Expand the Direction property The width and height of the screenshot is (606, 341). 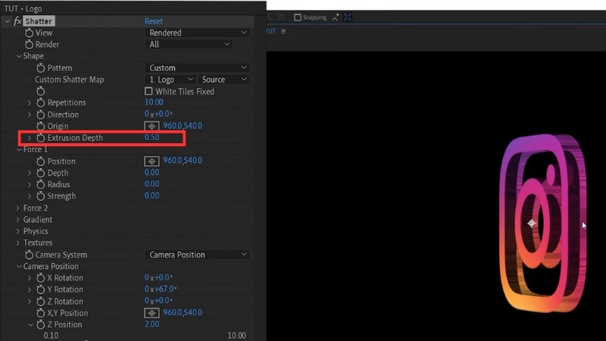point(30,114)
